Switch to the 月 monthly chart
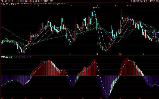The image size is (159, 99). point(36,1)
